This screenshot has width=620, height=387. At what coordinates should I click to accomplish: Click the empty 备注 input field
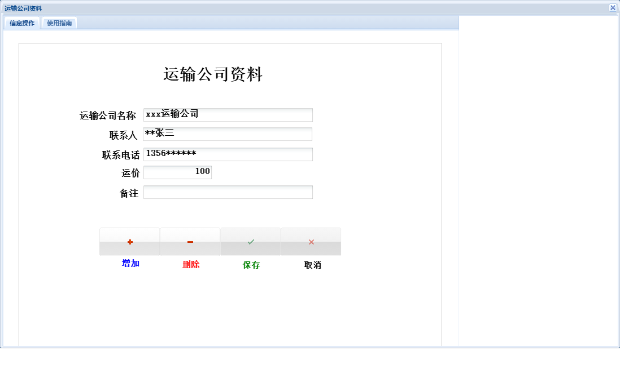click(228, 192)
